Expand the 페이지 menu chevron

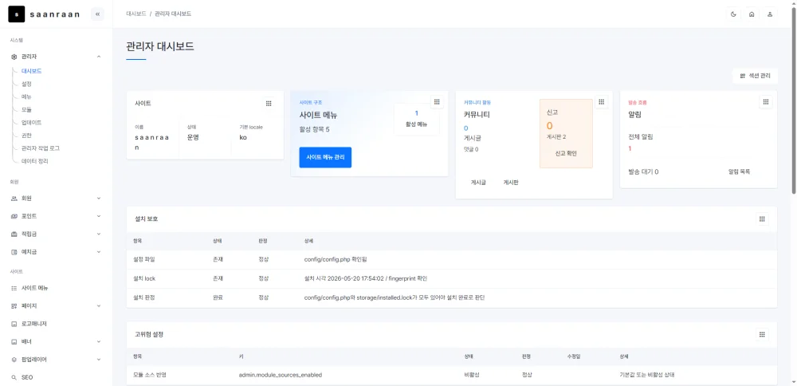tap(99, 306)
